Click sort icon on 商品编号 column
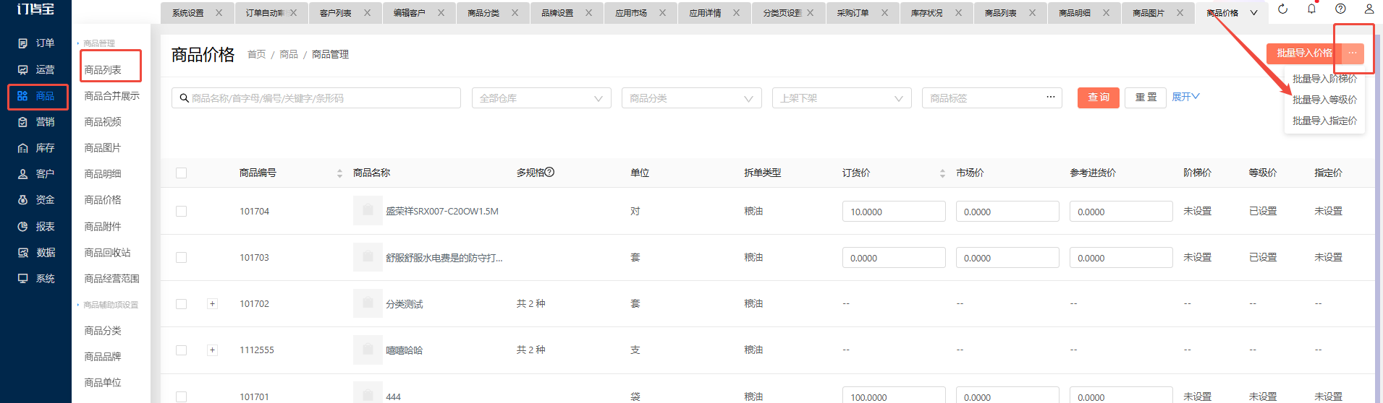1383x403 pixels. pyautogui.click(x=339, y=173)
